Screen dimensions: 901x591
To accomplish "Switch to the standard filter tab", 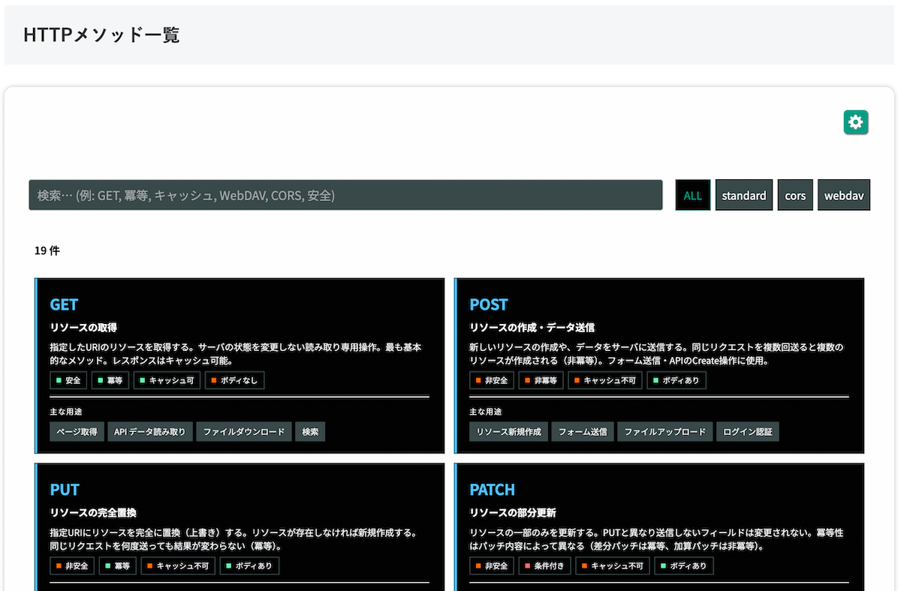I will (744, 194).
